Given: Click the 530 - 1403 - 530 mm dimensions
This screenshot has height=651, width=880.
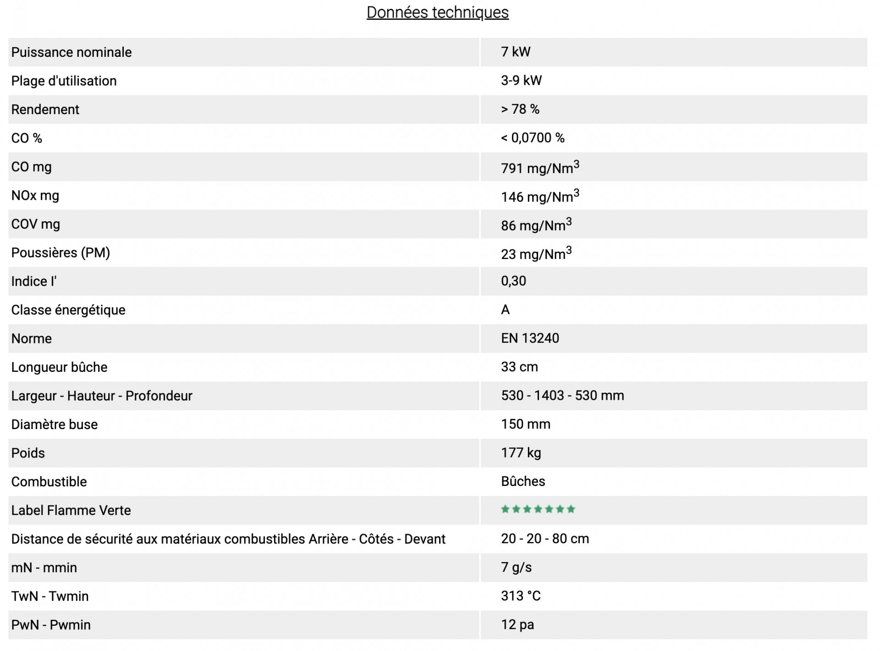Looking at the screenshot, I should point(562,396).
